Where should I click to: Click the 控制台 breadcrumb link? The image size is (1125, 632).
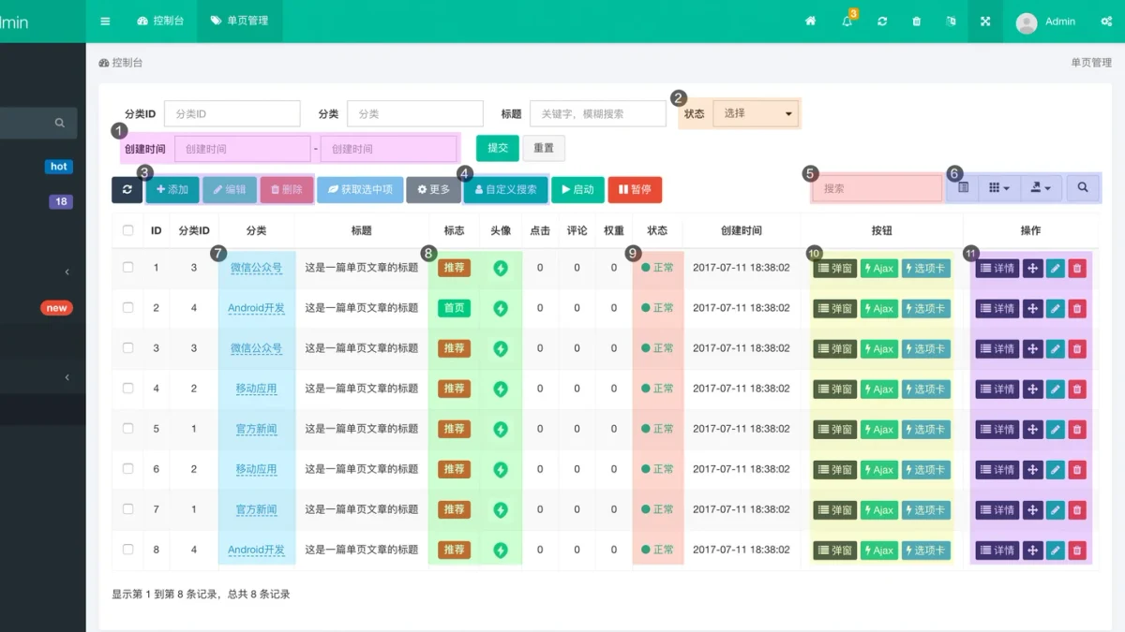pos(121,63)
